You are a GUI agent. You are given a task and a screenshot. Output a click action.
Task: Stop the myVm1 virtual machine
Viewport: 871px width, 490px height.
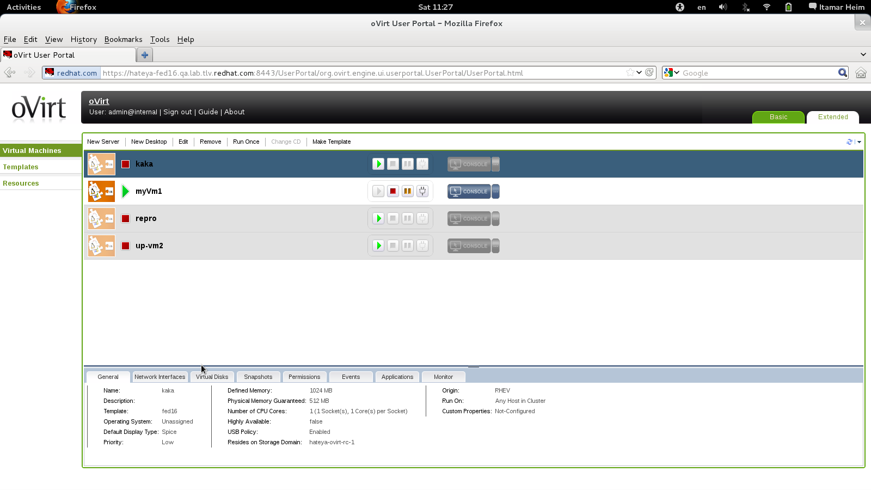(x=393, y=191)
